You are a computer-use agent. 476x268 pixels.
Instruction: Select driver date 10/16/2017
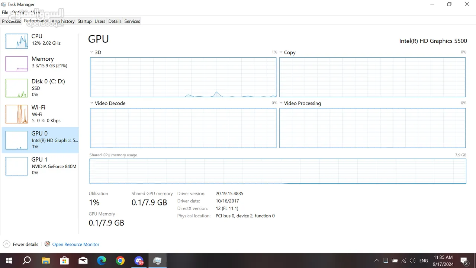(227, 201)
